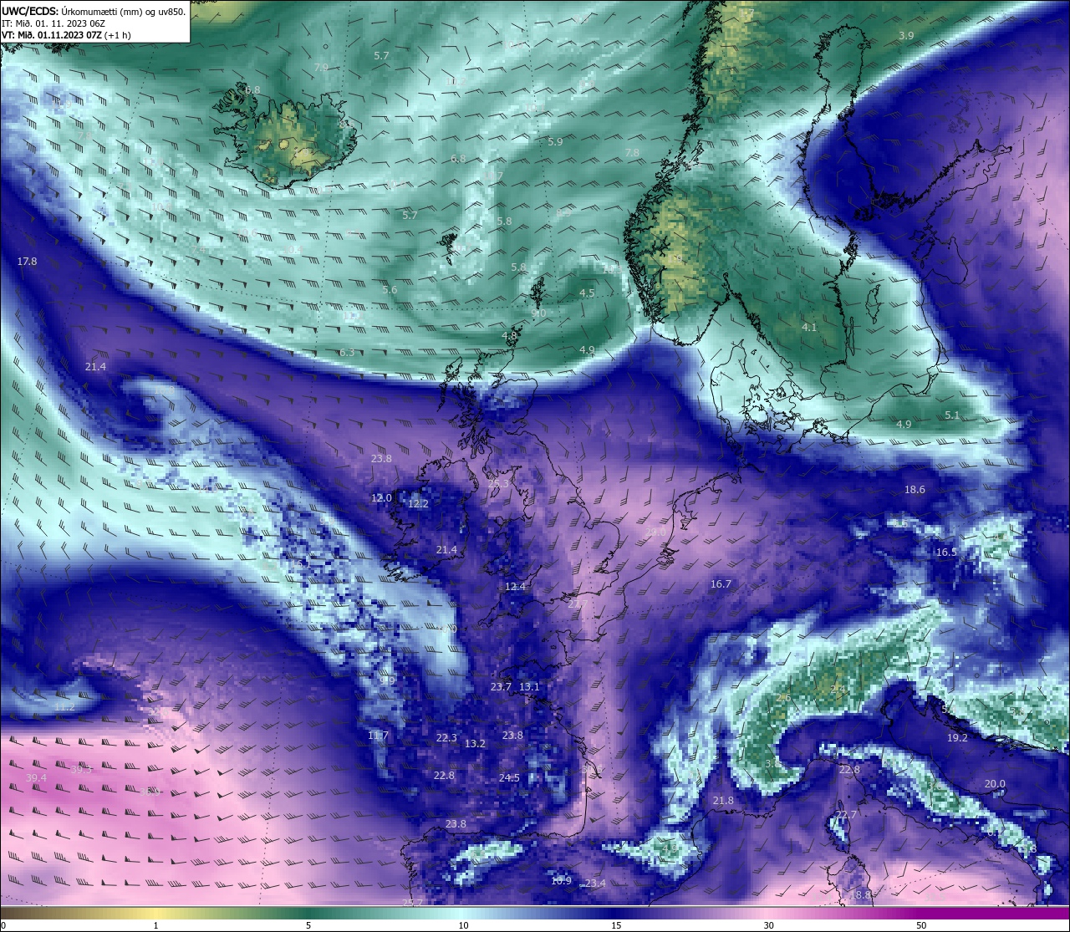Screen dimensions: 1070x932
Task: Click the 12.2 value over Ireland
Action: pos(418,504)
